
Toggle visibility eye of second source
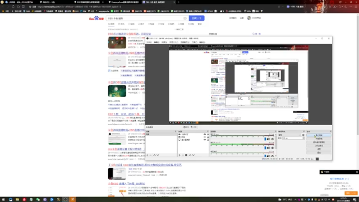[205, 137]
